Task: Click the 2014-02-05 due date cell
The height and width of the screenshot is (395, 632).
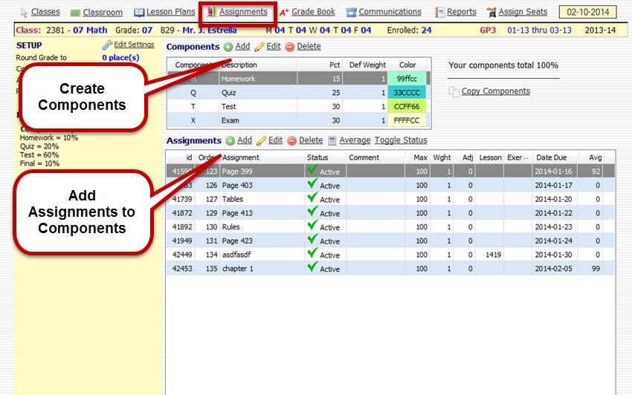Action: (553, 269)
